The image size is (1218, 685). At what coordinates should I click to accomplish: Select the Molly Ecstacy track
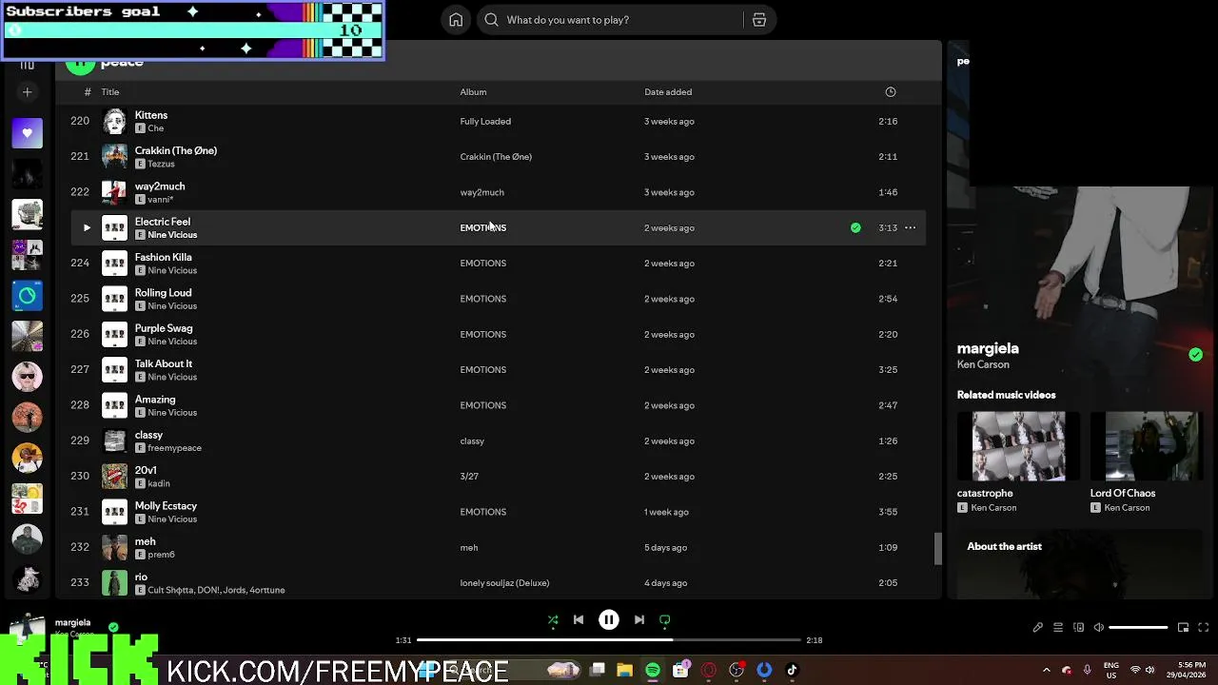point(166,506)
